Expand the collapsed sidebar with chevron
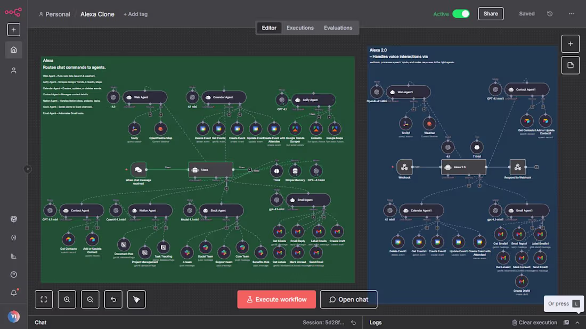Image resolution: width=586 pixels, height=329 pixels. 27,169
